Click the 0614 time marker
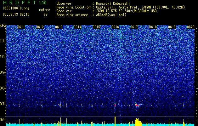The width and height of the screenshot is (198, 126). [x=77, y=27]
